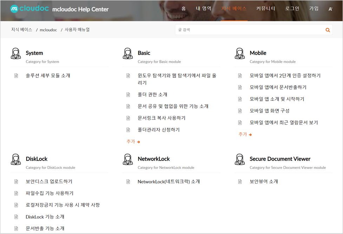The image size is (343, 234).
Task: Click document icon beside 파일수집 기능 사용하기
Action: (16, 193)
